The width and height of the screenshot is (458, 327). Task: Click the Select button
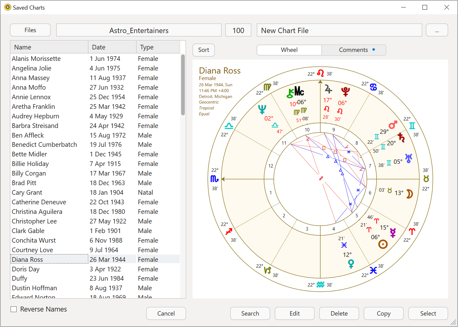[428, 313]
